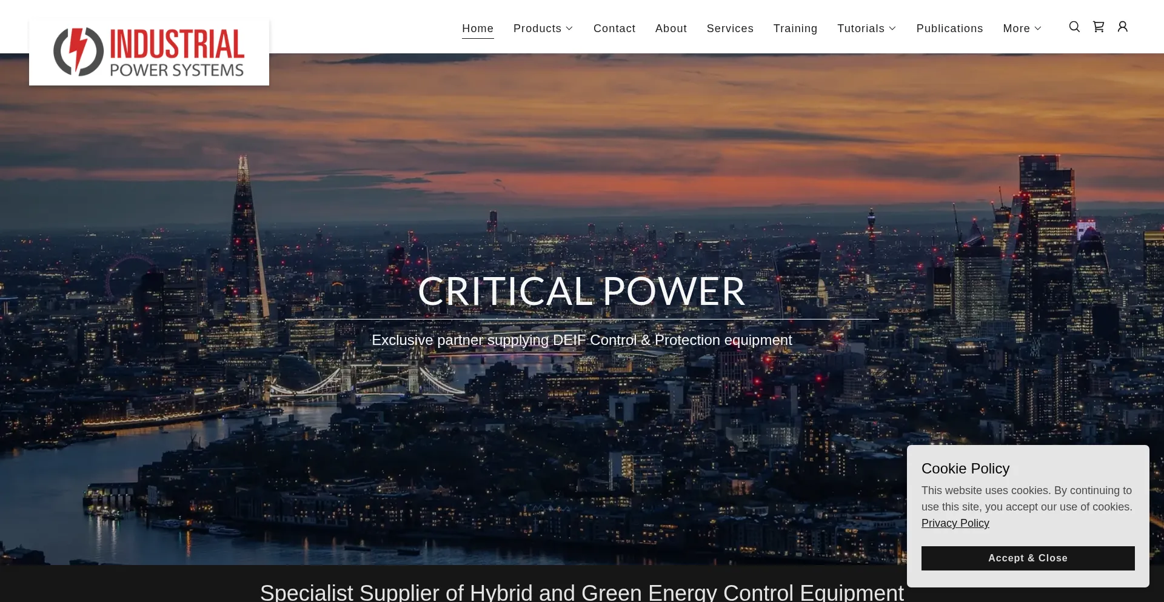1164x602 pixels.
Task: Click the Industrial Power Systems logo
Action: [149, 52]
